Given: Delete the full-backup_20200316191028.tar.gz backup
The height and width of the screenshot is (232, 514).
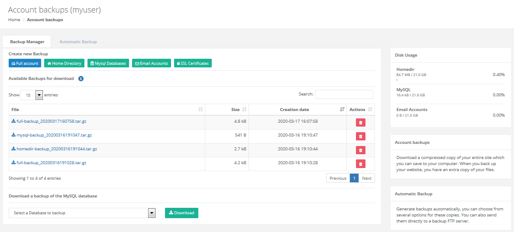Looking at the screenshot, I should [361, 164].
